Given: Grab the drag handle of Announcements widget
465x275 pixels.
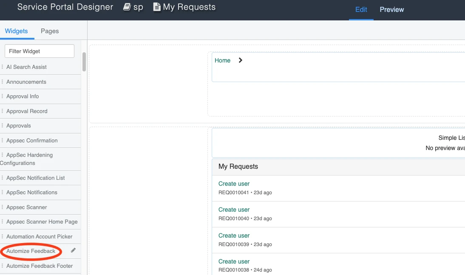Looking at the screenshot, I should pos(3,82).
